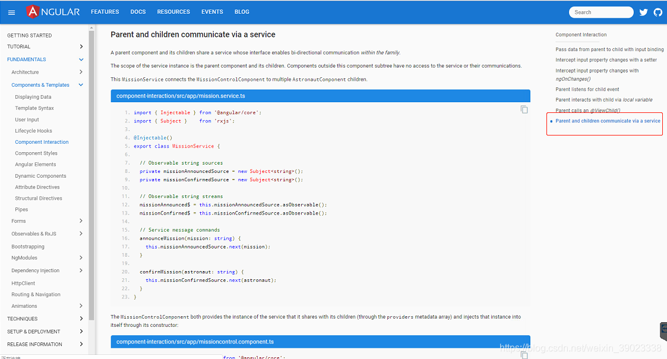This screenshot has width=667, height=359.
Task: Open Dynamic Components in sidebar
Action: pyautogui.click(x=40, y=176)
